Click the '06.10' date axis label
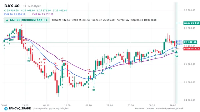 pyautogui.click(x=152, y=105)
